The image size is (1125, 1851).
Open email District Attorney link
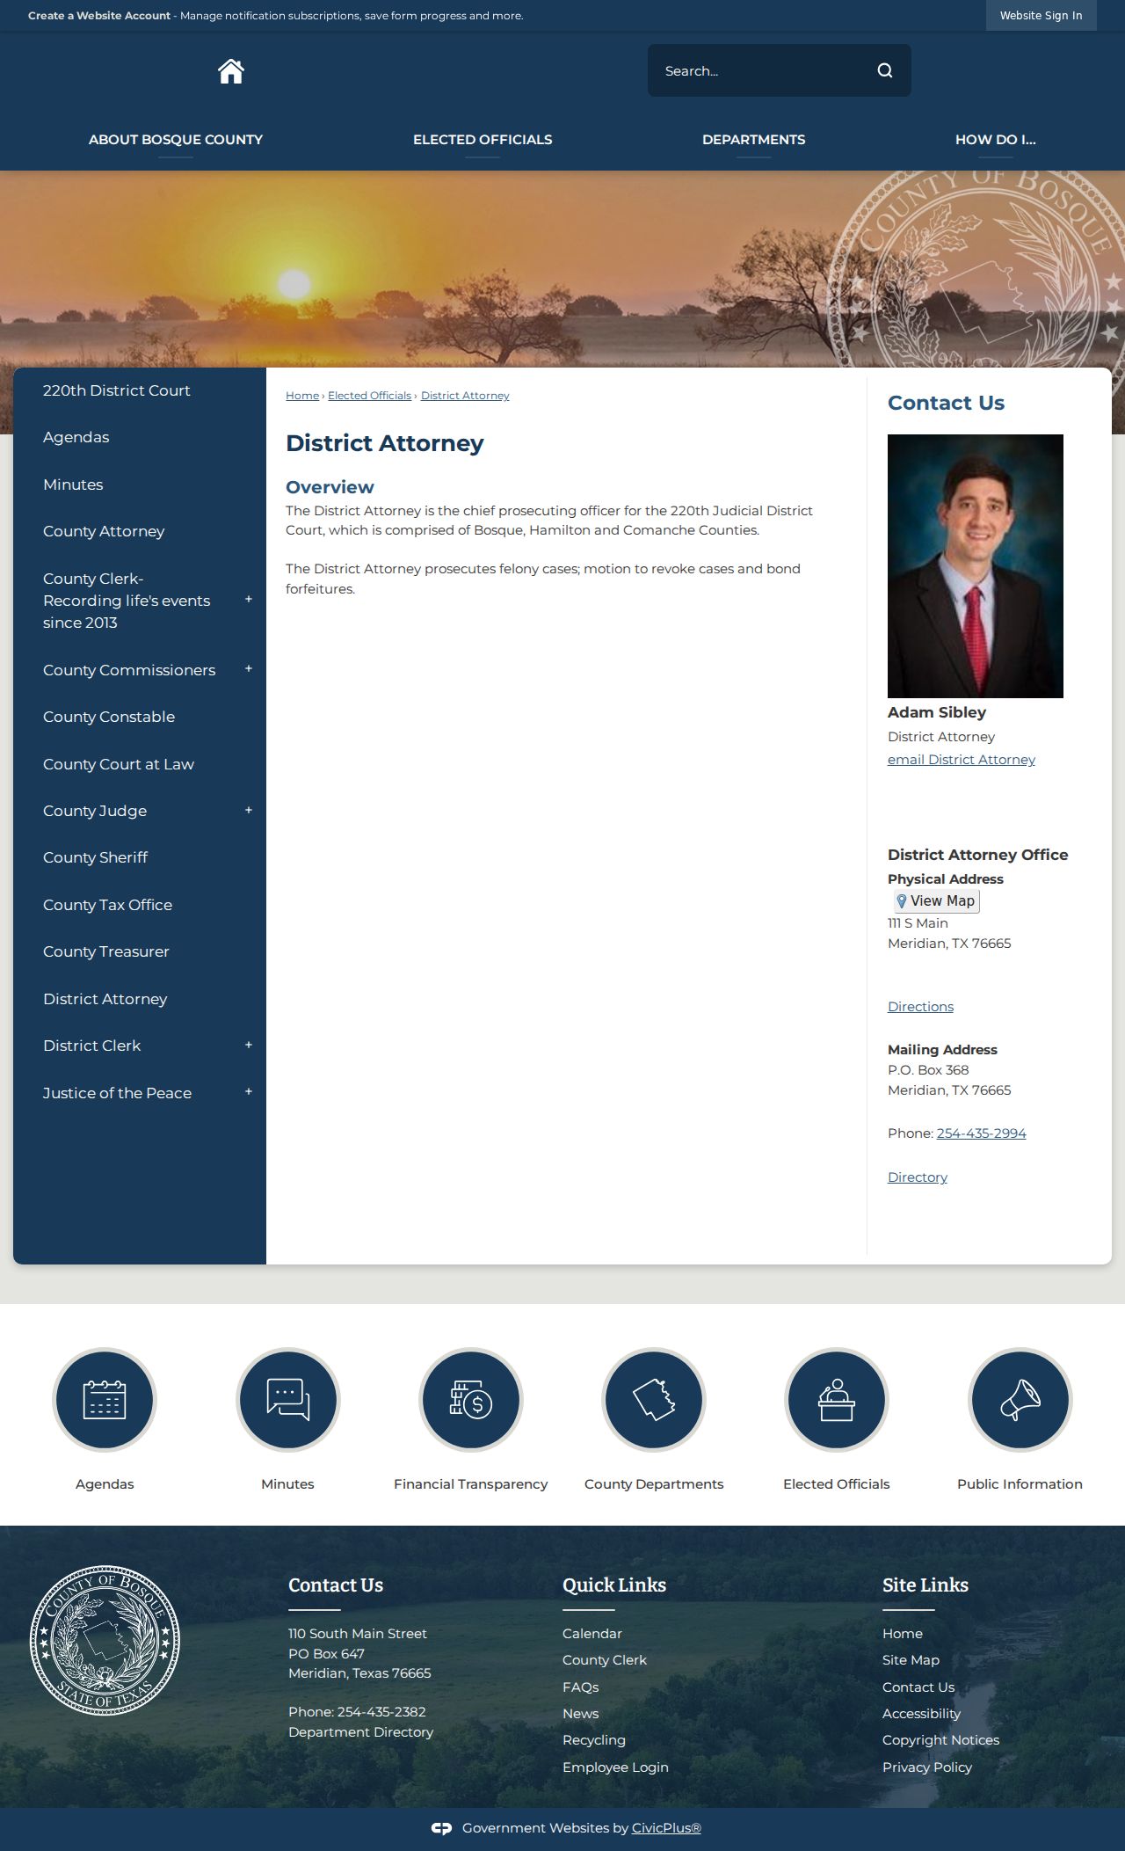961,760
